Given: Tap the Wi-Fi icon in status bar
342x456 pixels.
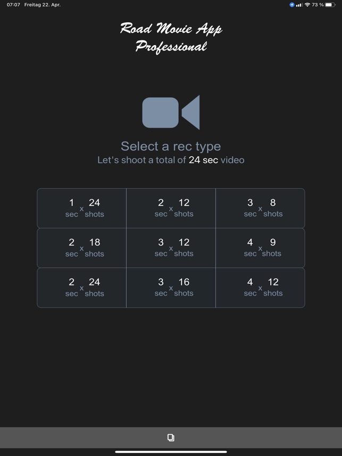Looking at the screenshot, I should [307, 5].
